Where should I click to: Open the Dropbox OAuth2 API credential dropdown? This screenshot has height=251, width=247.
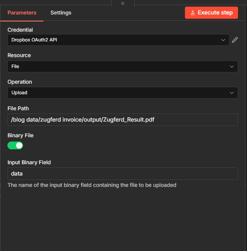pos(117,40)
